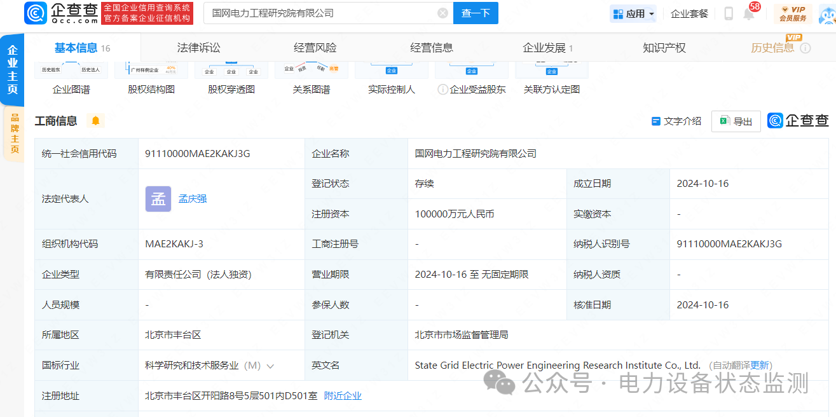
Task: Open the 企业图谱 thumbnail
Action: [x=71, y=79]
